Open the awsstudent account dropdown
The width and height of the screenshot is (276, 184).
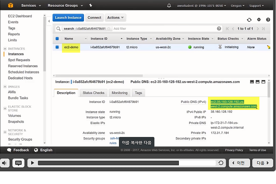(201, 6)
